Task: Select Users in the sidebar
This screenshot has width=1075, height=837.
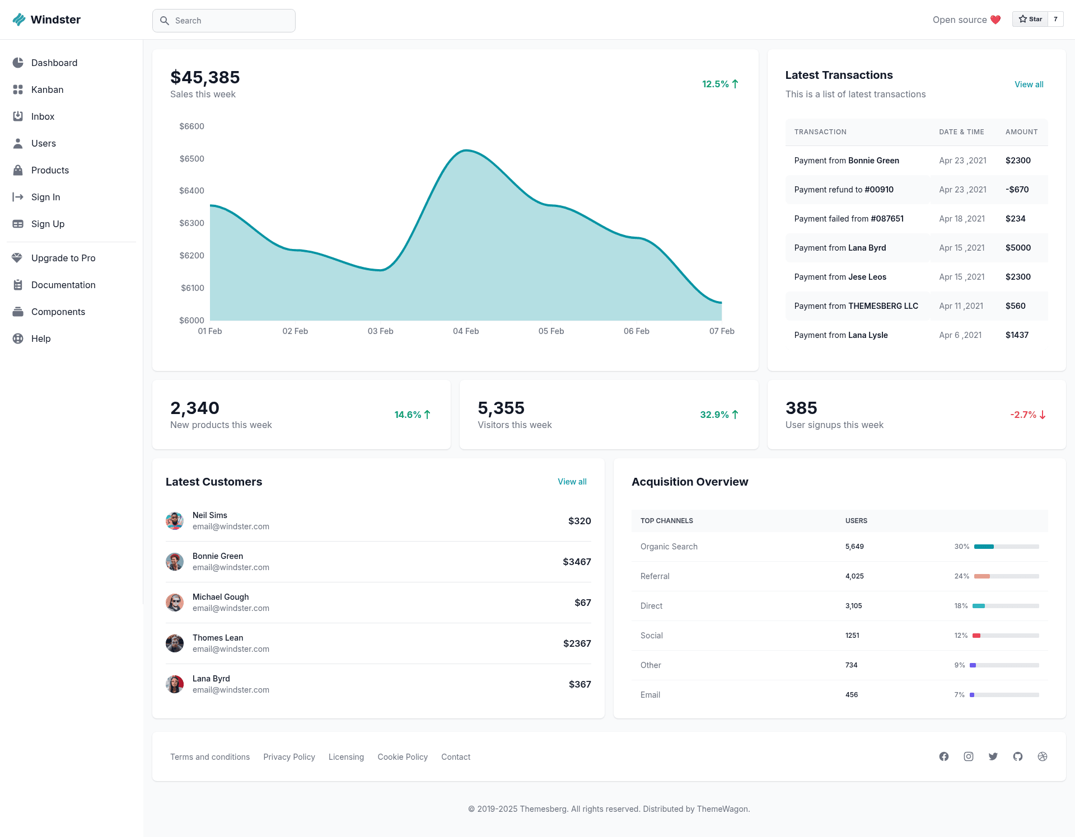Action: click(x=71, y=143)
